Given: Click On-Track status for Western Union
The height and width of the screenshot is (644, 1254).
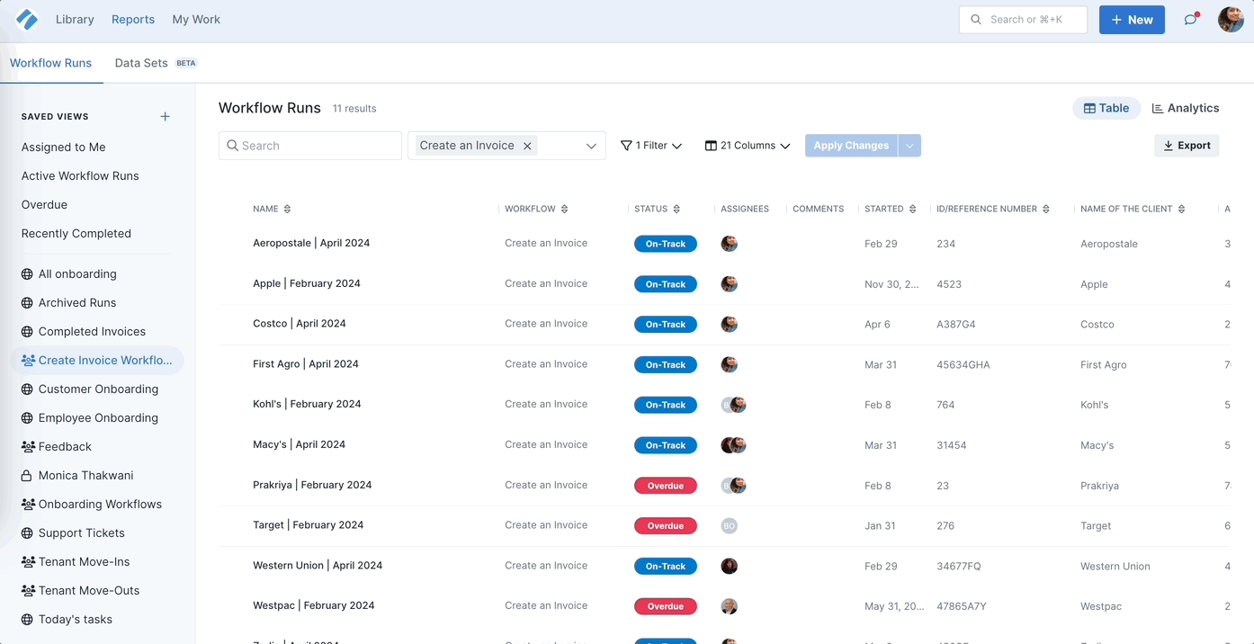Looking at the screenshot, I should [x=666, y=566].
